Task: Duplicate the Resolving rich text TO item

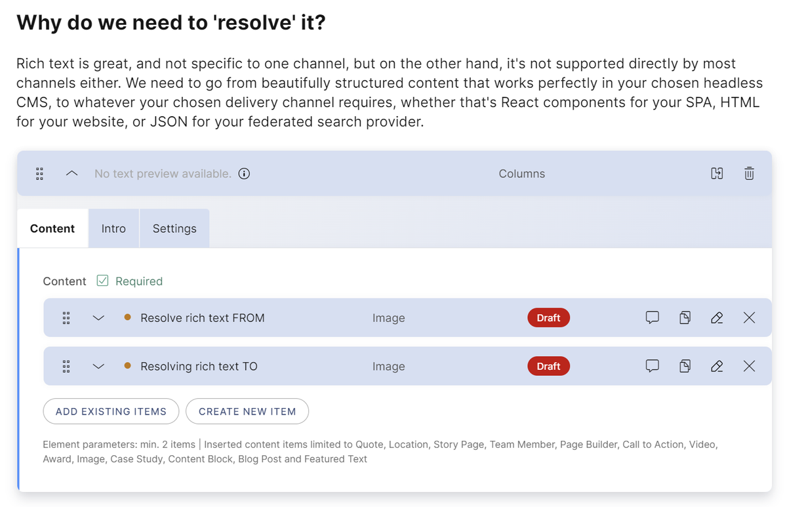Action: click(685, 366)
